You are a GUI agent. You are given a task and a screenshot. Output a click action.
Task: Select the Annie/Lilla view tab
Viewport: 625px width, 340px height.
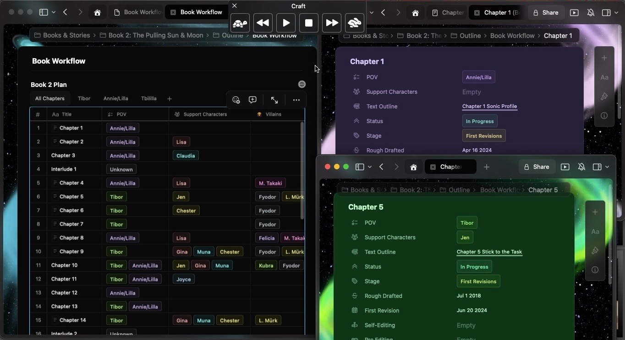(115, 98)
